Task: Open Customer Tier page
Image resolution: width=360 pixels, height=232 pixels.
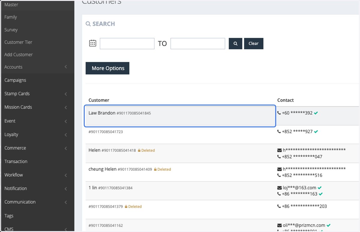Action: (18, 42)
